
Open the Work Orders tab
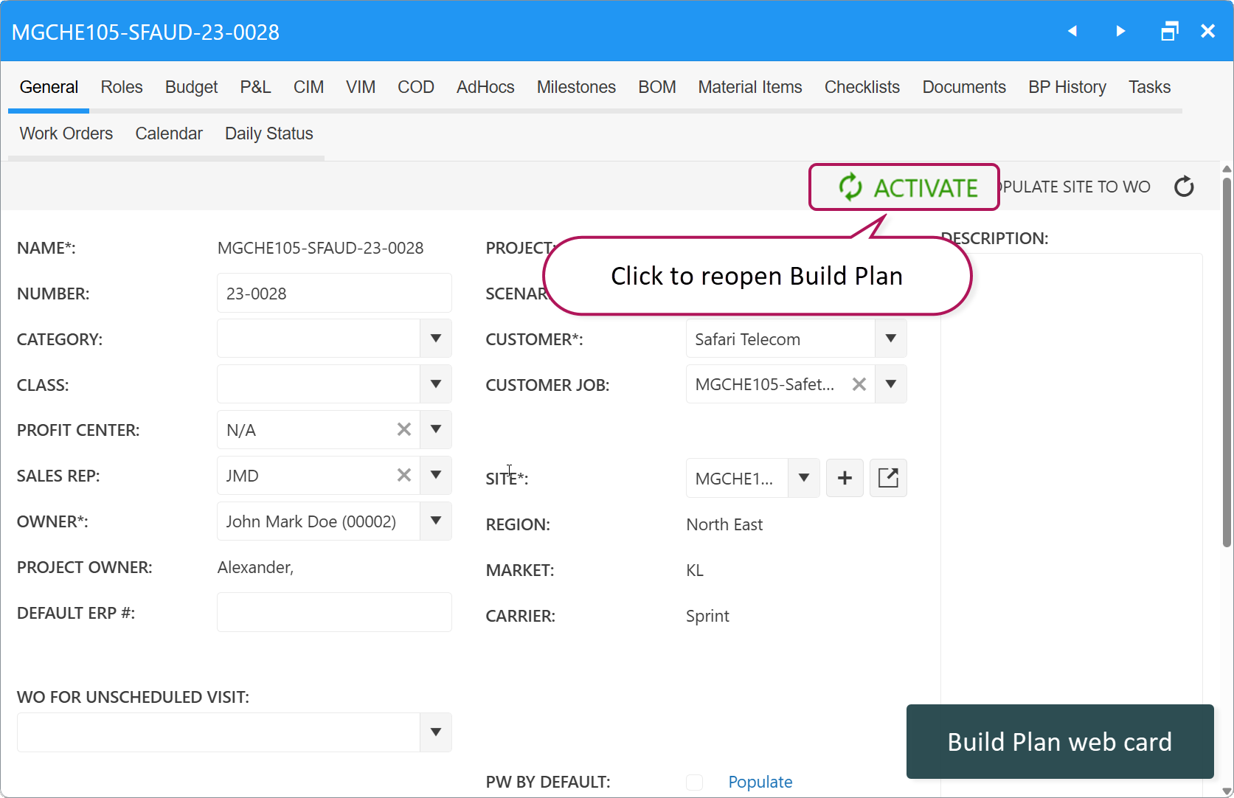pyautogui.click(x=66, y=133)
